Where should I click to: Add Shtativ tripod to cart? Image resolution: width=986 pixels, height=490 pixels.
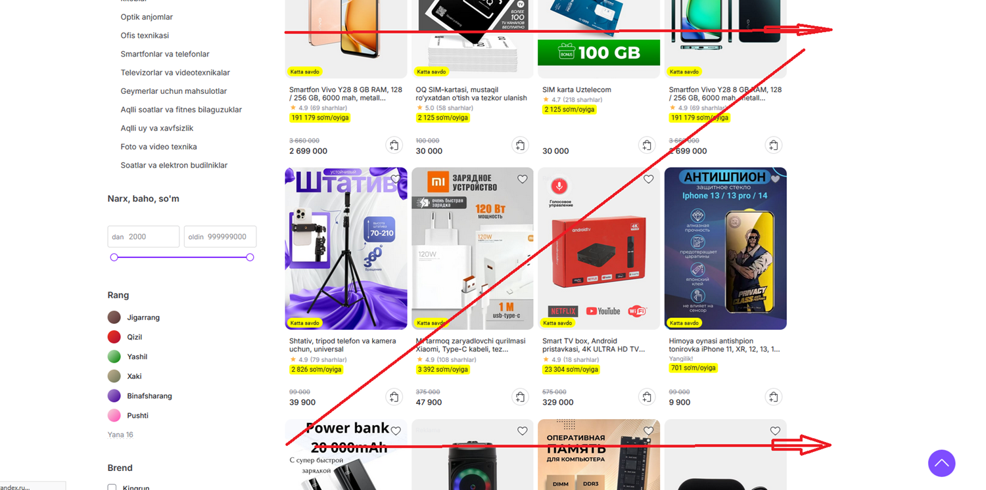tap(394, 397)
